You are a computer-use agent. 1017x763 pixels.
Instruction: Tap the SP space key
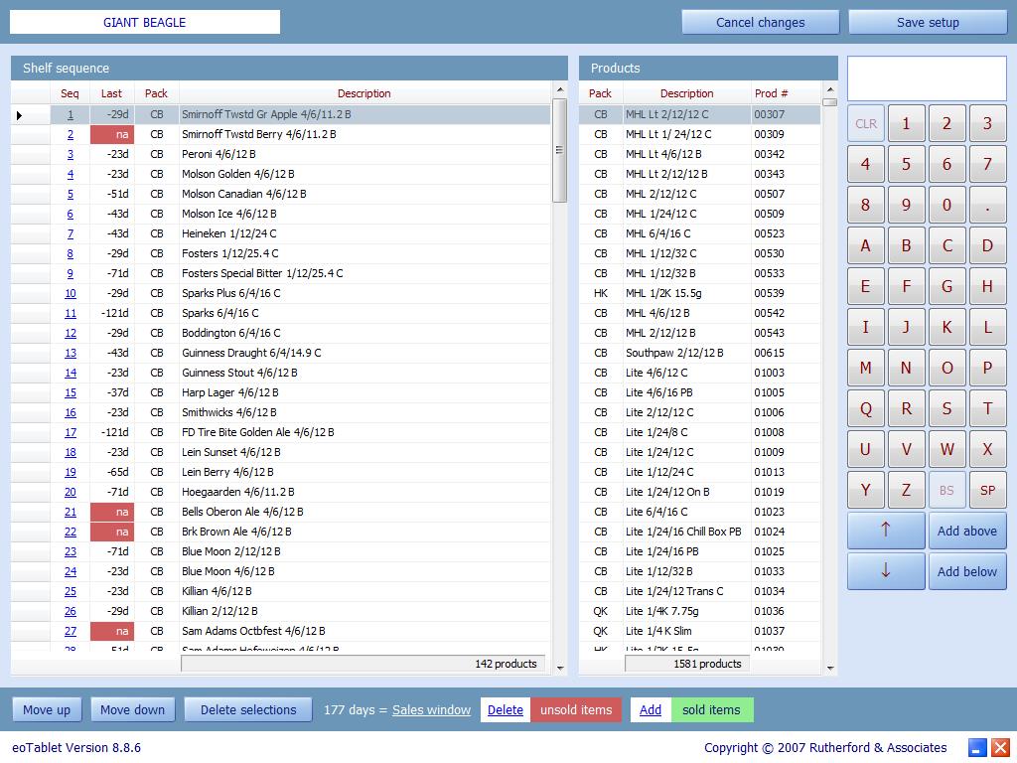[x=988, y=490]
